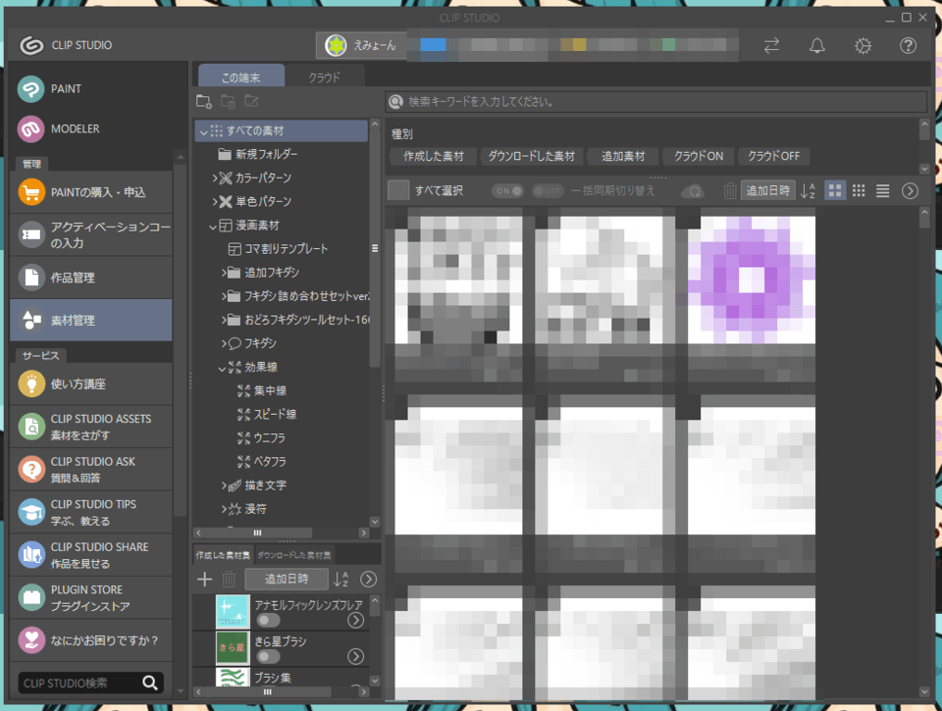Click the cloud sync arrows icon
This screenshot has height=711, width=942.
[x=771, y=45]
